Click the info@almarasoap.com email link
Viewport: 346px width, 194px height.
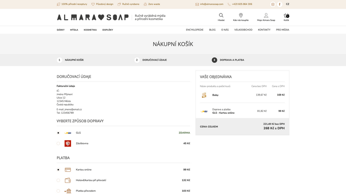click(211, 4)
